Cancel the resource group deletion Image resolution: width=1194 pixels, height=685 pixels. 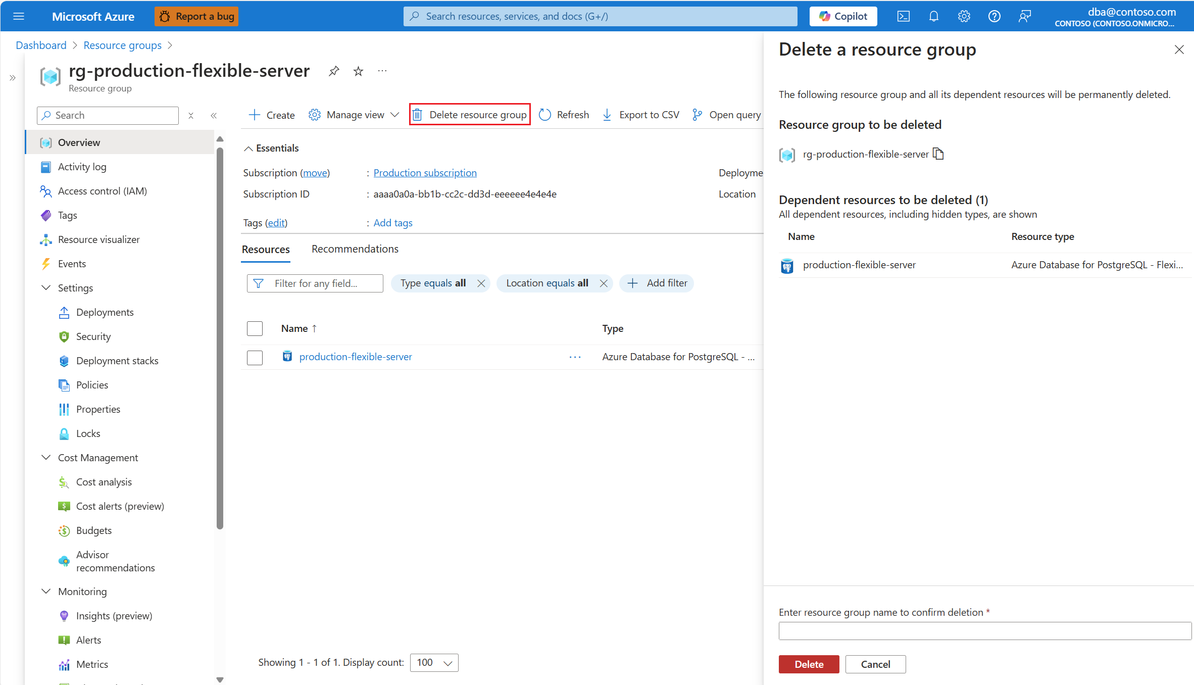tap(875, 664)
